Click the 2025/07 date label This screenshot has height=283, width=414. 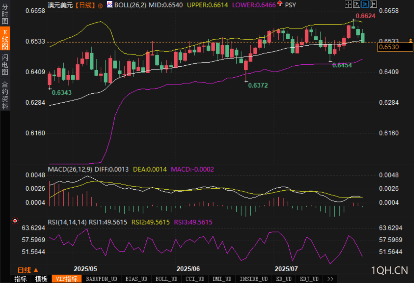[x=286, y=269]
